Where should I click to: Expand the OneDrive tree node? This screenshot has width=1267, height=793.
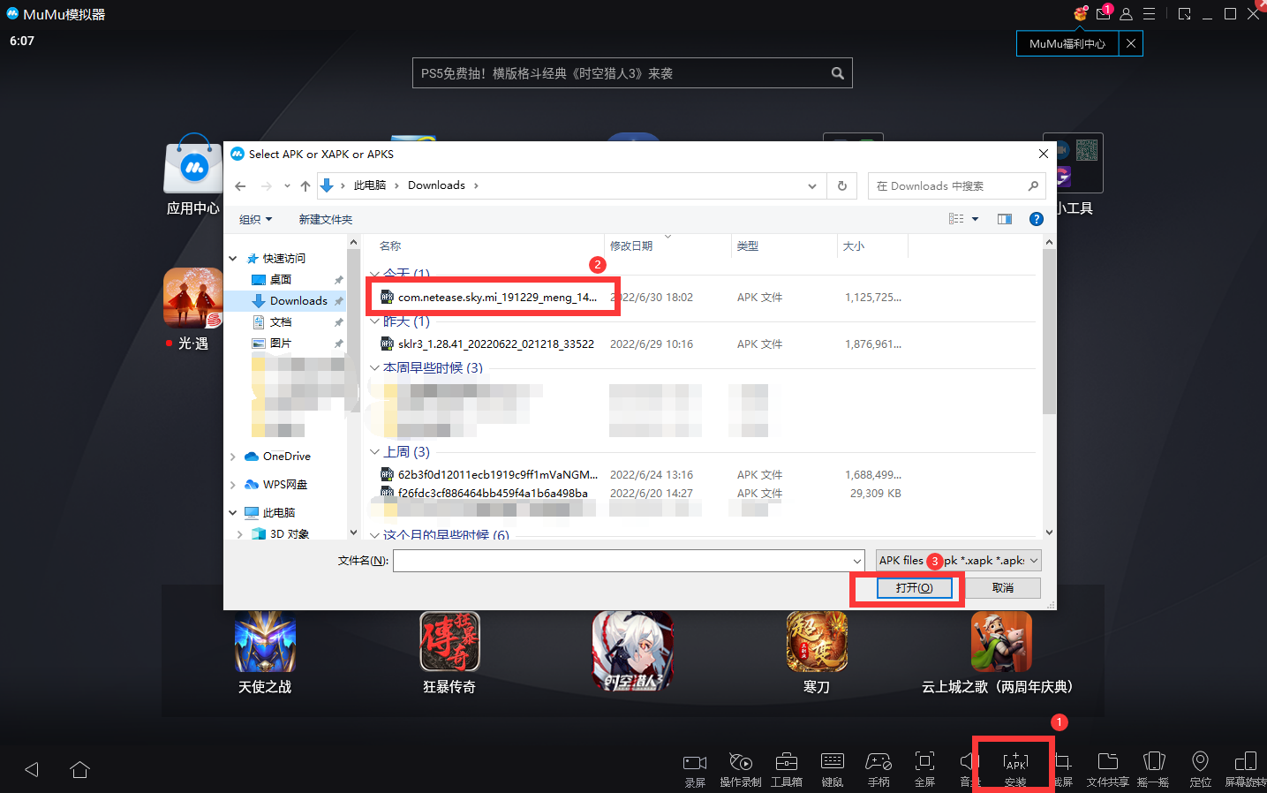pyautogui.click(x=233, y=457)
